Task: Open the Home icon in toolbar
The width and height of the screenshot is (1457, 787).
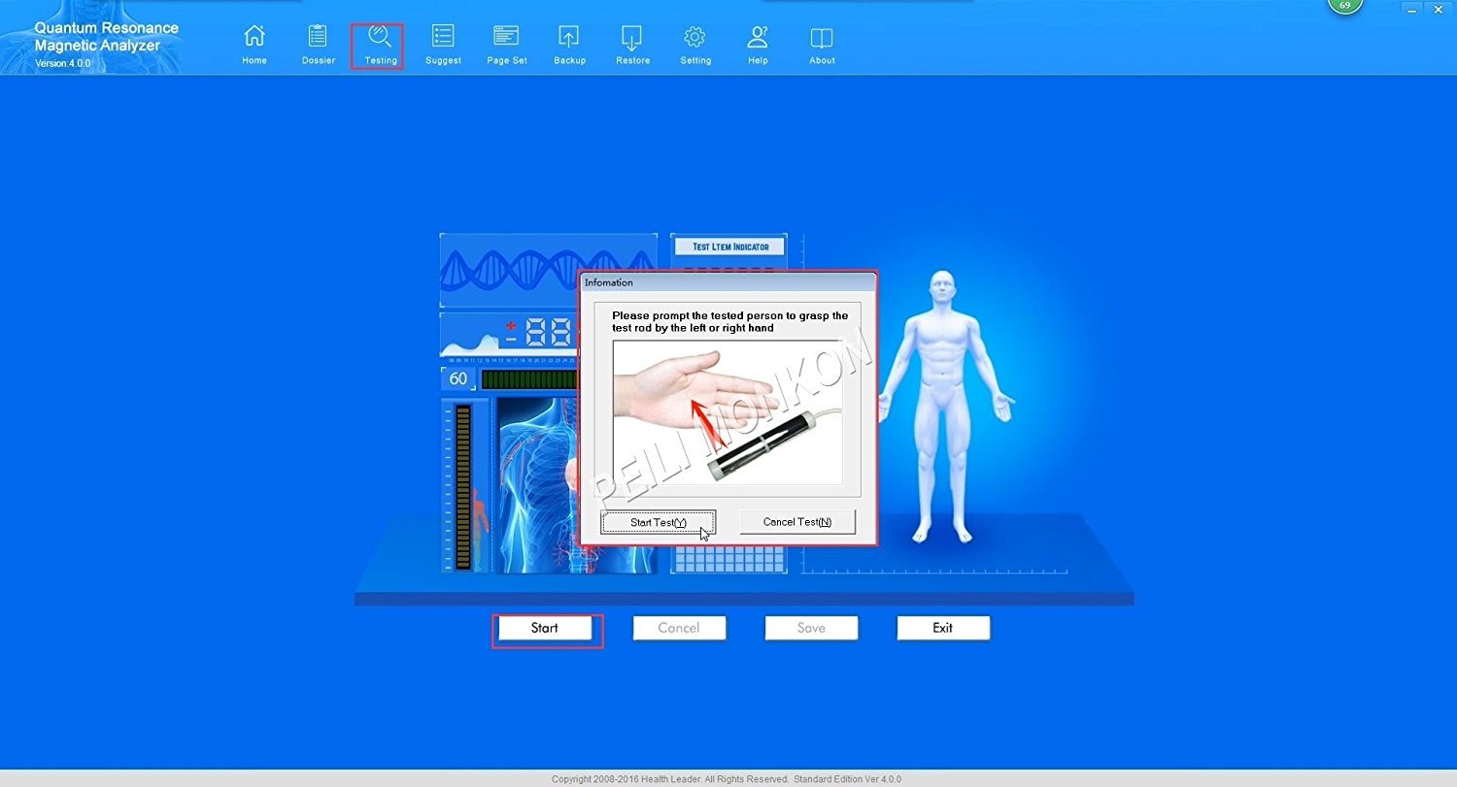Action: [254, 37]
